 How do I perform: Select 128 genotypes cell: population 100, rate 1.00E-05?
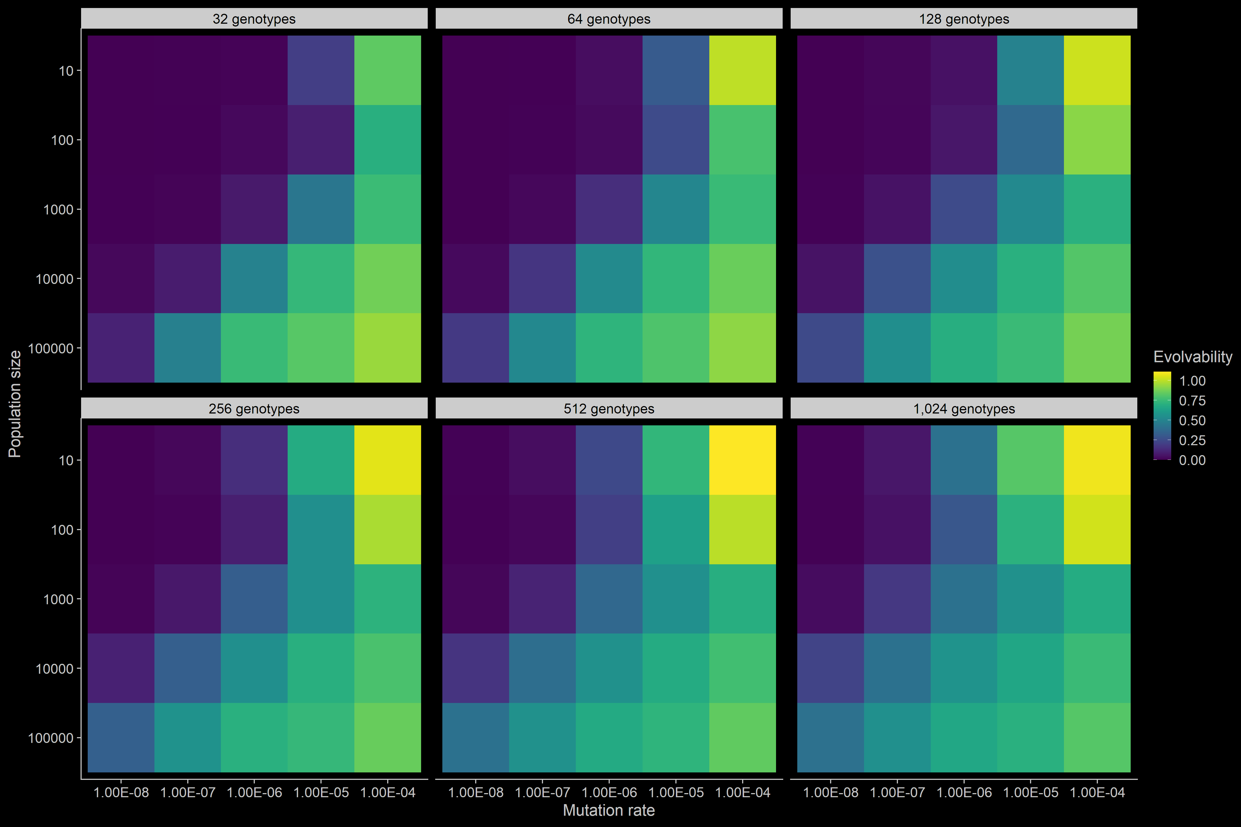coord(1031,140)
